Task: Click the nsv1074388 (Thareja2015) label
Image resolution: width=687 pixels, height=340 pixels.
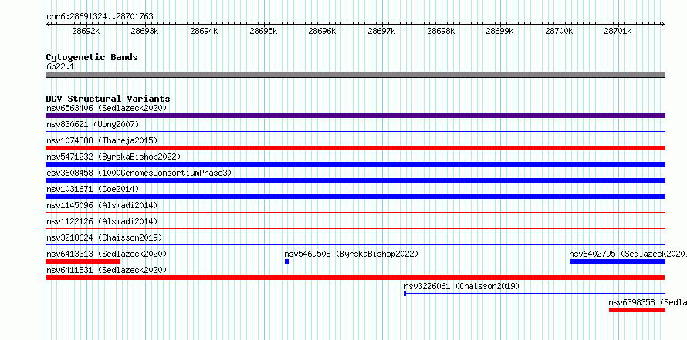Action: coord(102,140)
